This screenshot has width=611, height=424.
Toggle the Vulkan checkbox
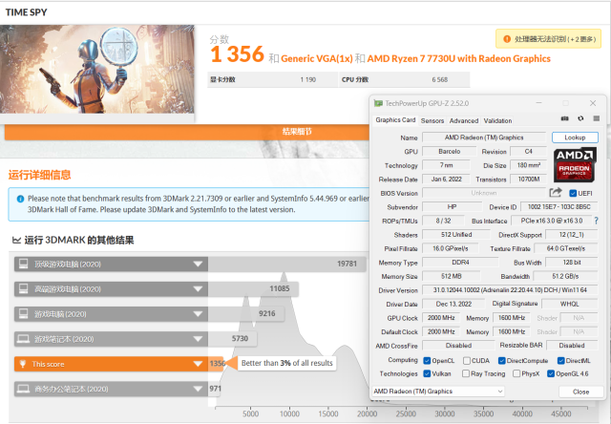(427, 373)
